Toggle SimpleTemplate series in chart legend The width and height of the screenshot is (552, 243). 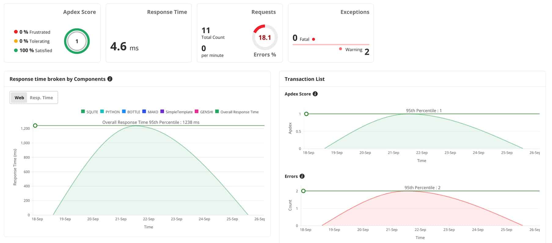177,112
